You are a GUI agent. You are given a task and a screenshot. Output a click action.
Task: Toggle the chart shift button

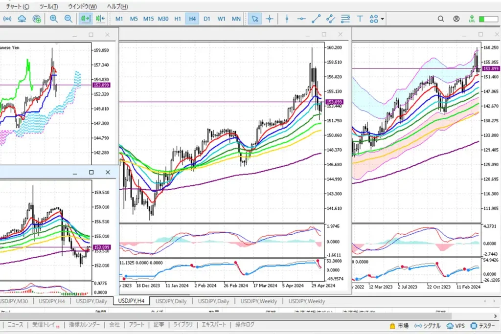100,19
